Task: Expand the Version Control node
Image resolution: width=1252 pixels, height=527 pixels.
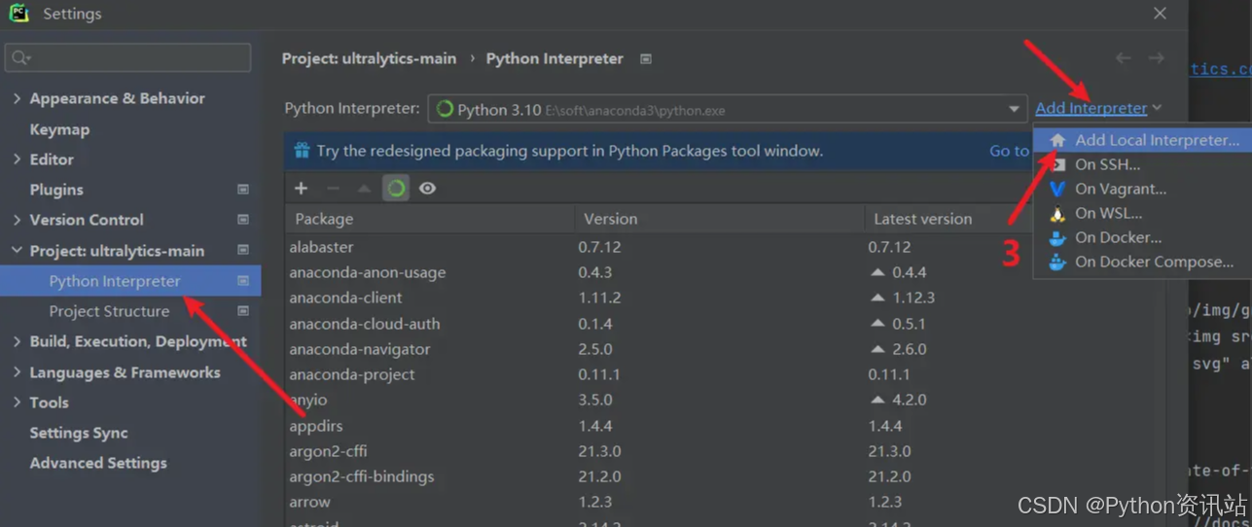Action: click(x=17, y=220)
